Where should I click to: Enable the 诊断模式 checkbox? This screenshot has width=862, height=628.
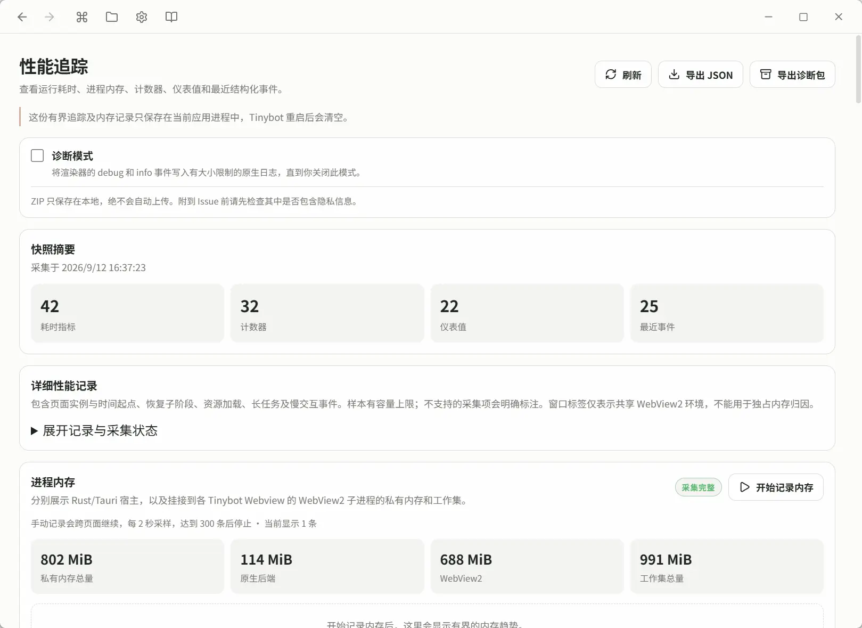click(37, 156)
